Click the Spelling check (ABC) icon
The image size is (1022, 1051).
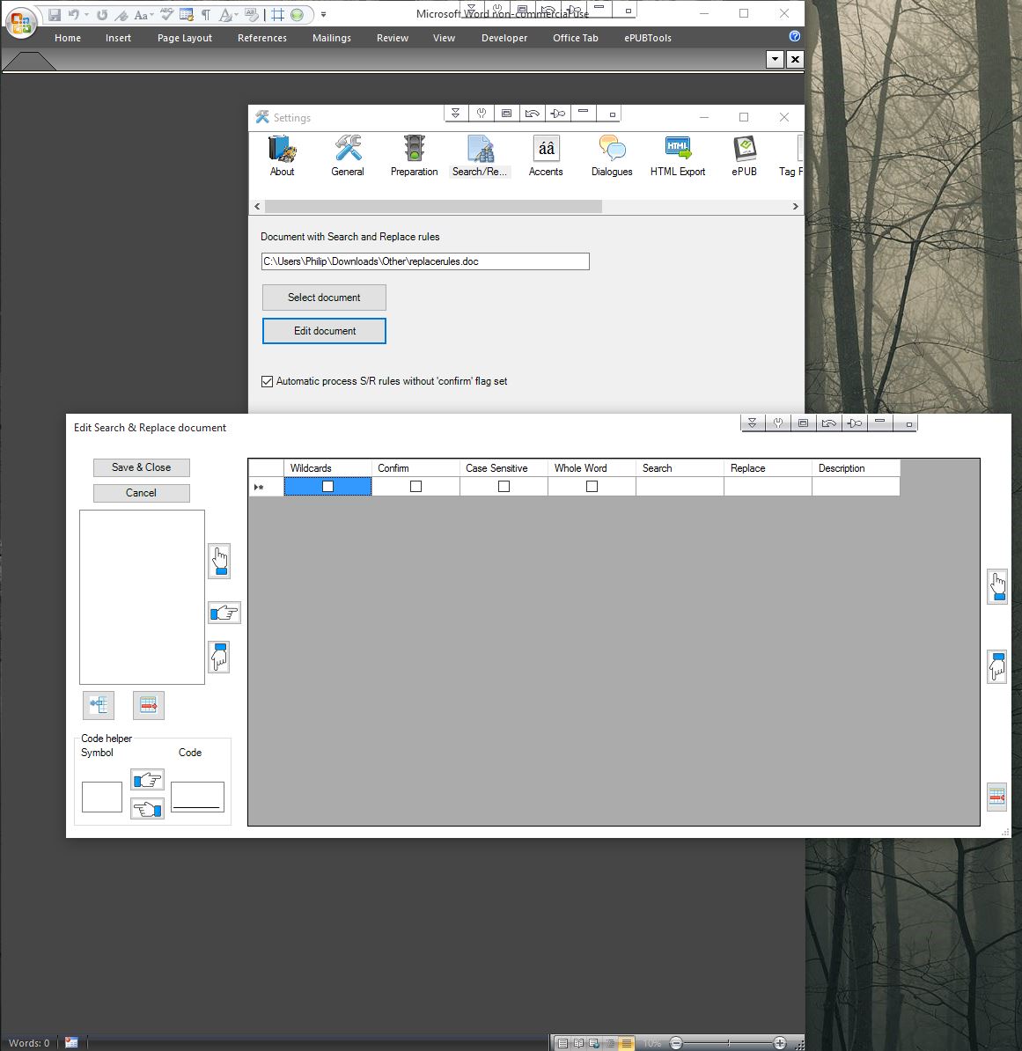tap(167, 14)
